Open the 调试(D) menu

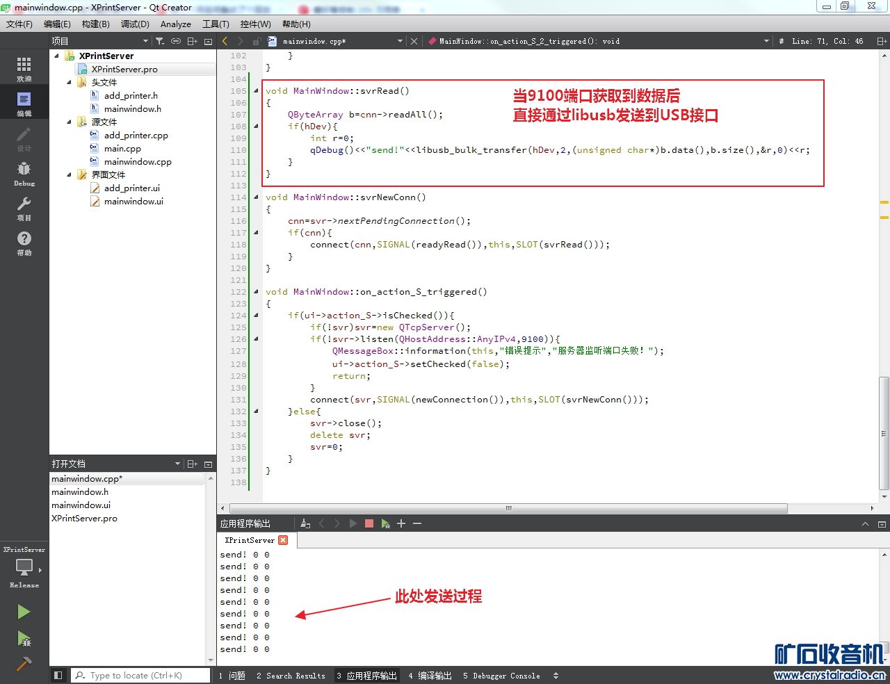pos(135,24)
